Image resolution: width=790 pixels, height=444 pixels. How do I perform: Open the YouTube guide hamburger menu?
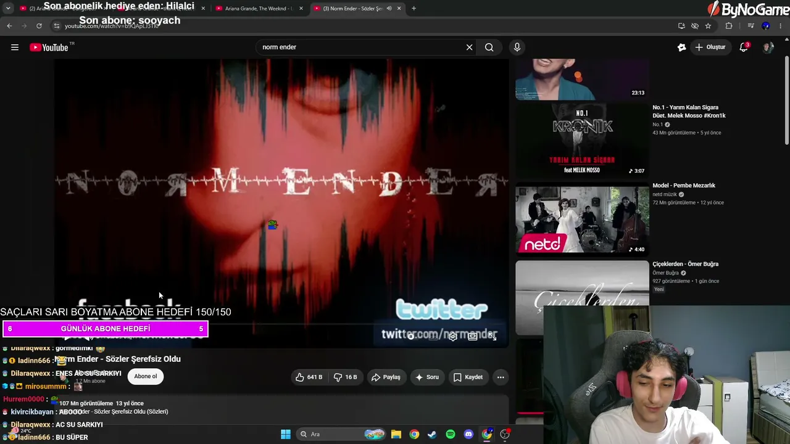point(15,47)
